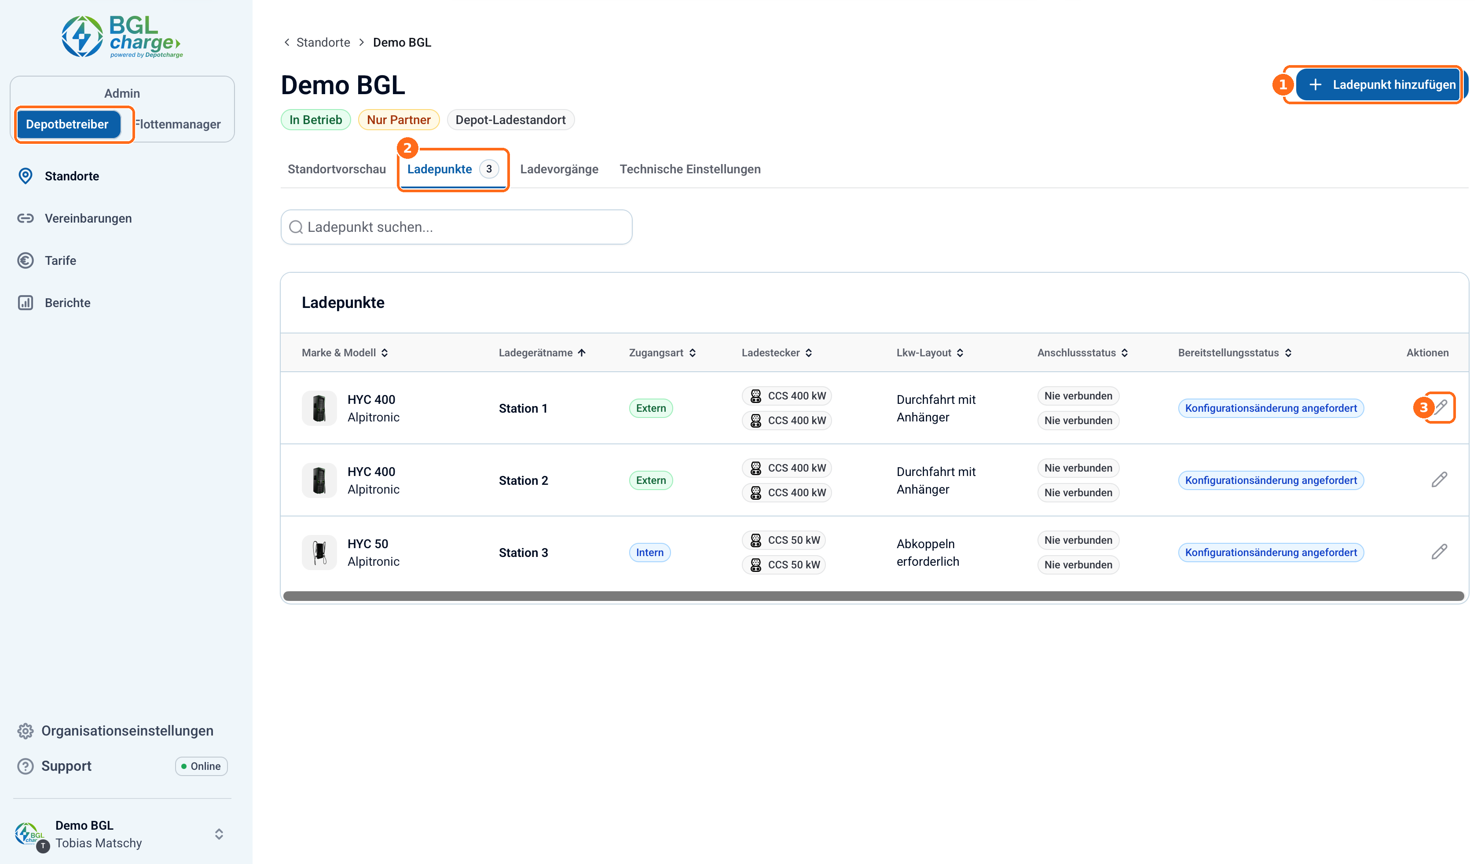Click the Online support status badge
This screenshot has width=1481, height=864.
[x=201, y=766]
